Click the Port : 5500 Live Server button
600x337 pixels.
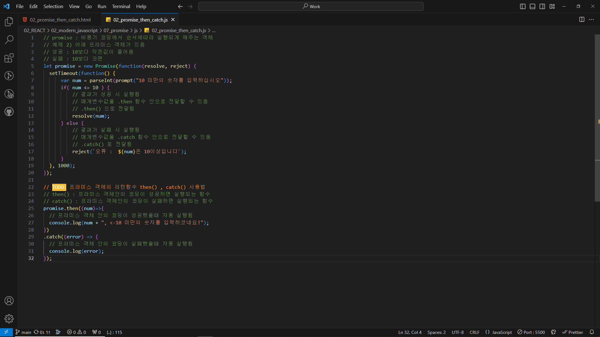point(531,332)
